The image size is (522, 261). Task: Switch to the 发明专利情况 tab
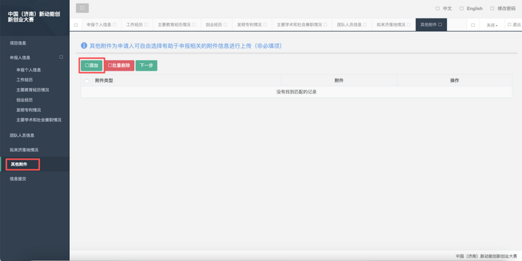(250, 25)
